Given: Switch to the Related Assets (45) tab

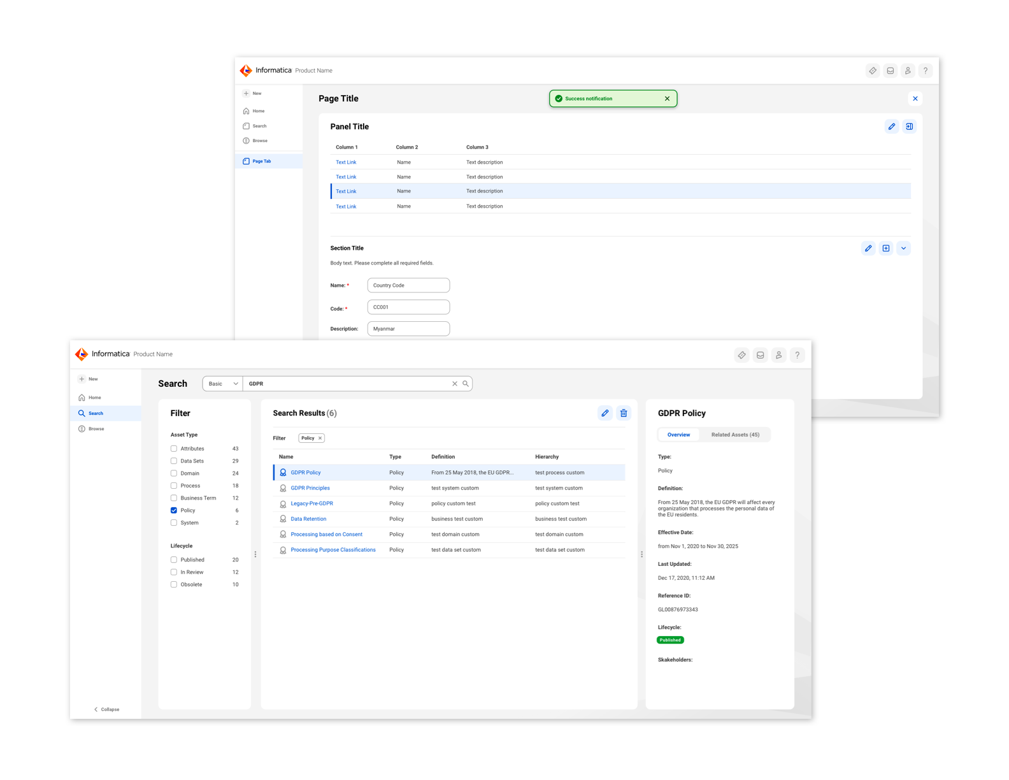Looking at the screenshot, I should pyautogui.click(x=735, y=435).
